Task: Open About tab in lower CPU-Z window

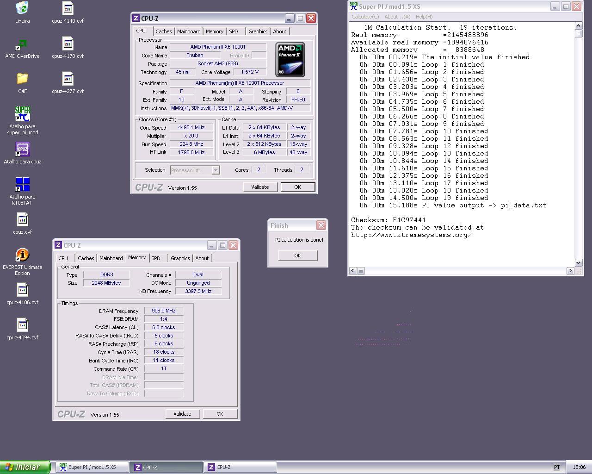Action: 202,258
